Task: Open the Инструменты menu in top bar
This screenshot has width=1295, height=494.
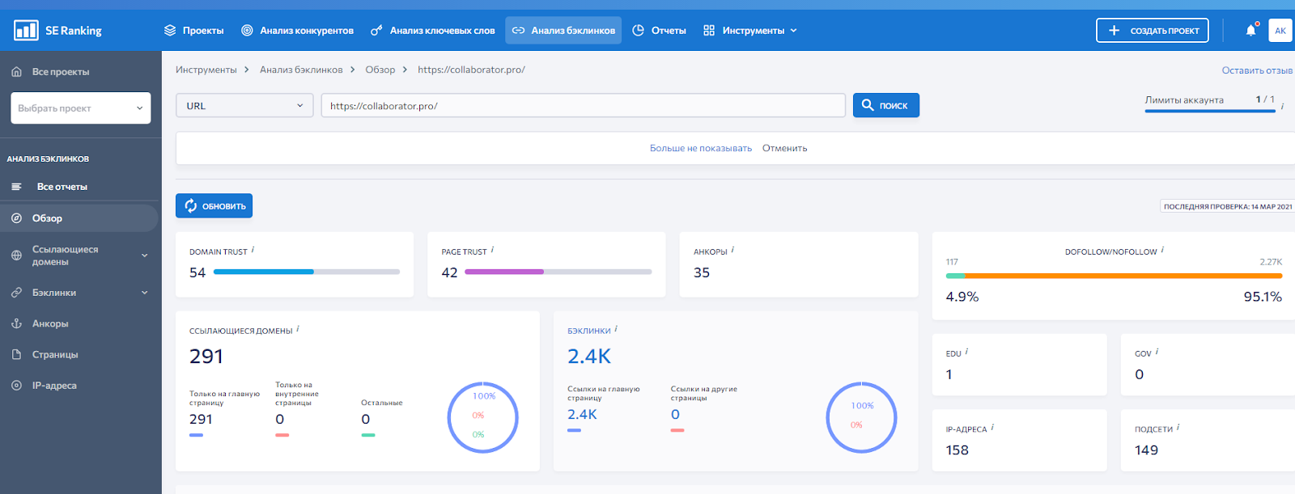Action: 750,31
